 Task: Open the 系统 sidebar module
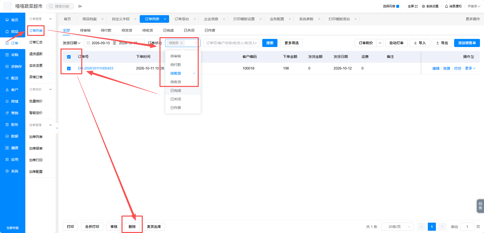click(12, 171)
